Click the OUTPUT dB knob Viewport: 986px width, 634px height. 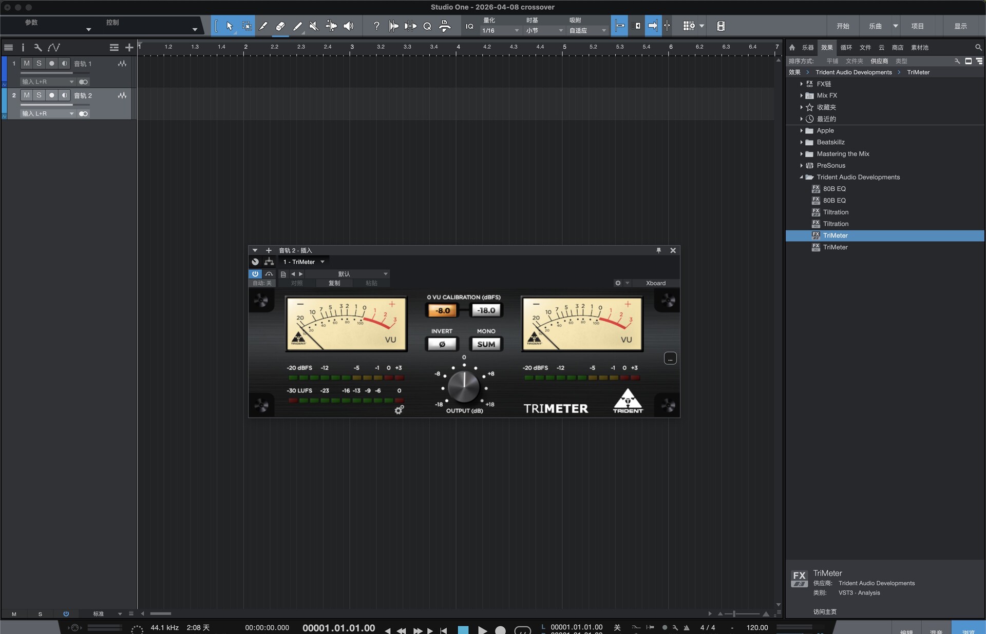463,387
